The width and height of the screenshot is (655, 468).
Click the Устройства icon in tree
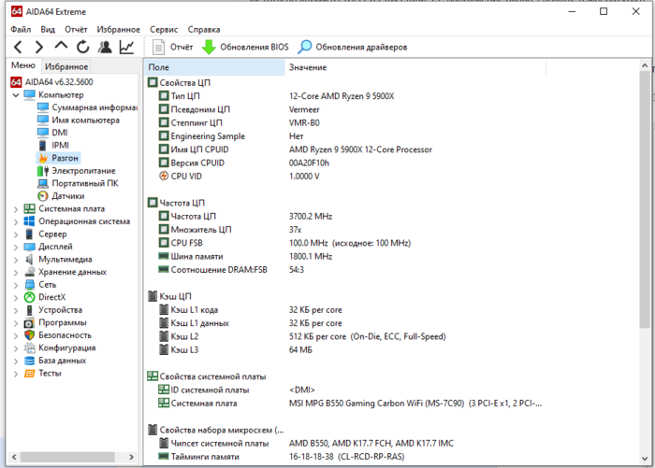click(29, 310)
